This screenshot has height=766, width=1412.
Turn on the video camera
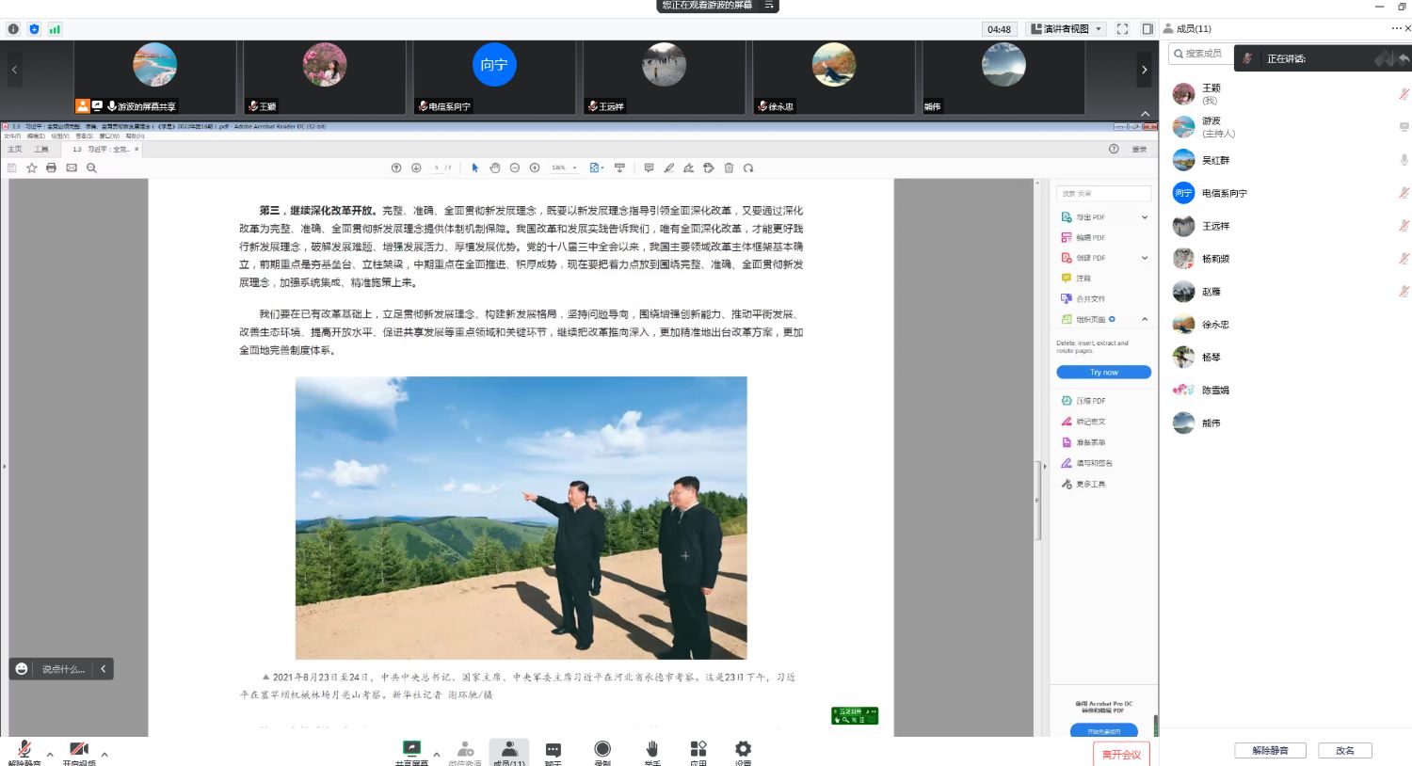78,750
